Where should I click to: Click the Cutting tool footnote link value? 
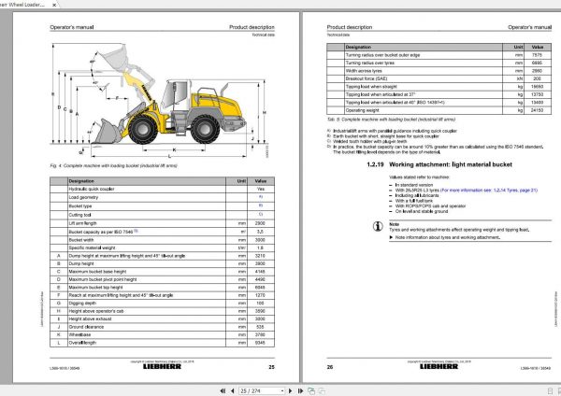click(261, 215)
